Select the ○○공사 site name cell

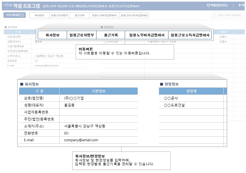click(191, 98)
